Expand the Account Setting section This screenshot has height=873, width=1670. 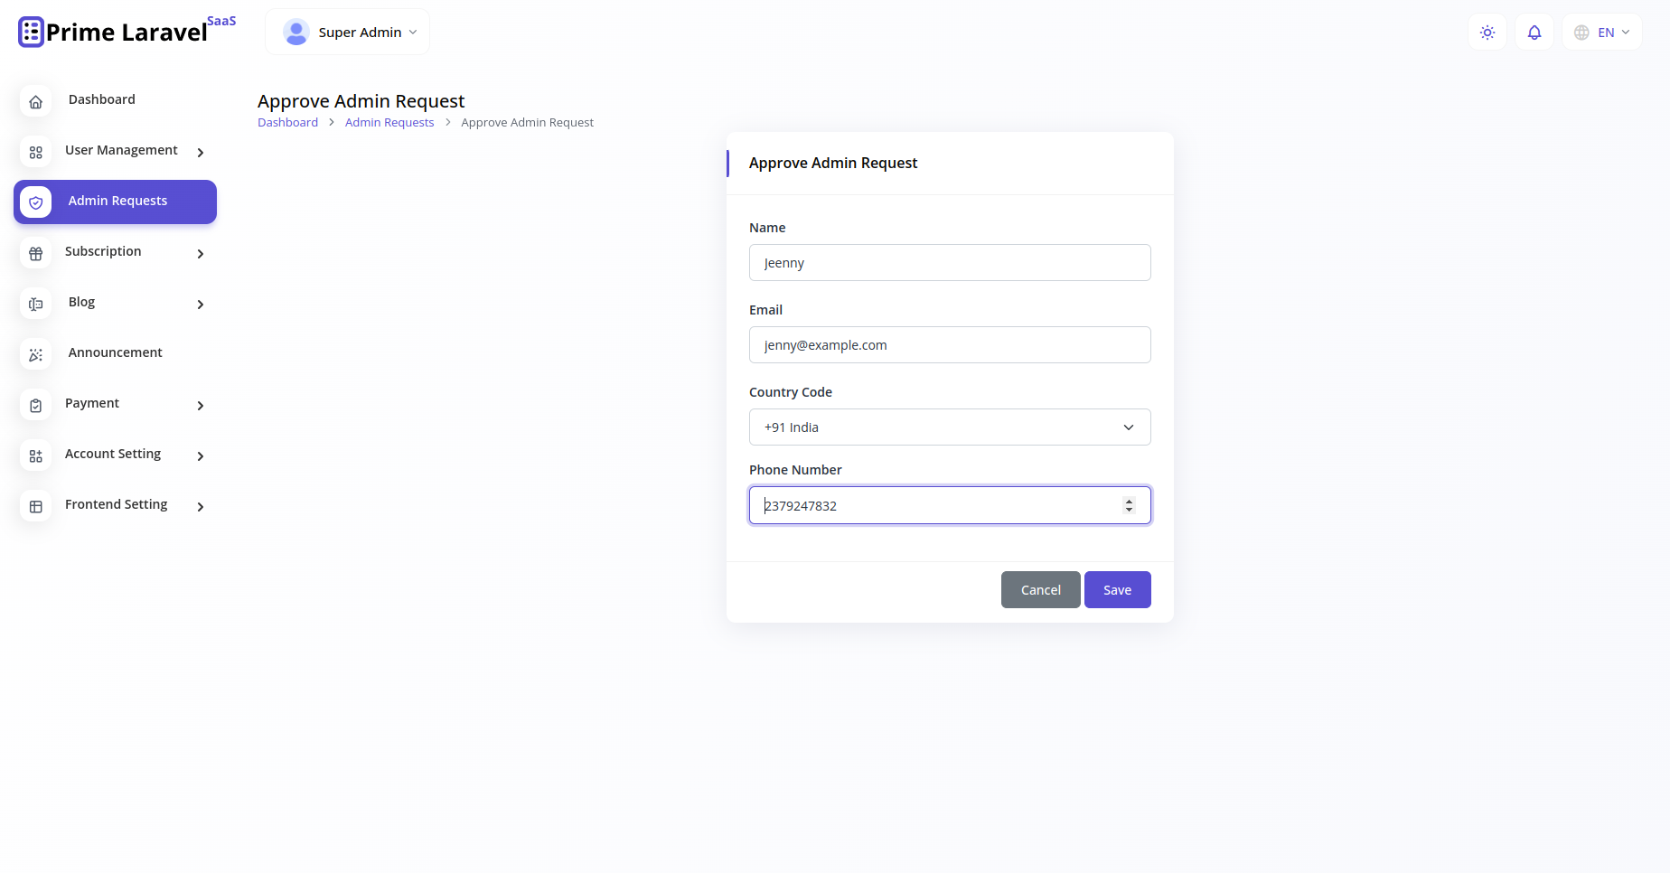click(200, 456)
